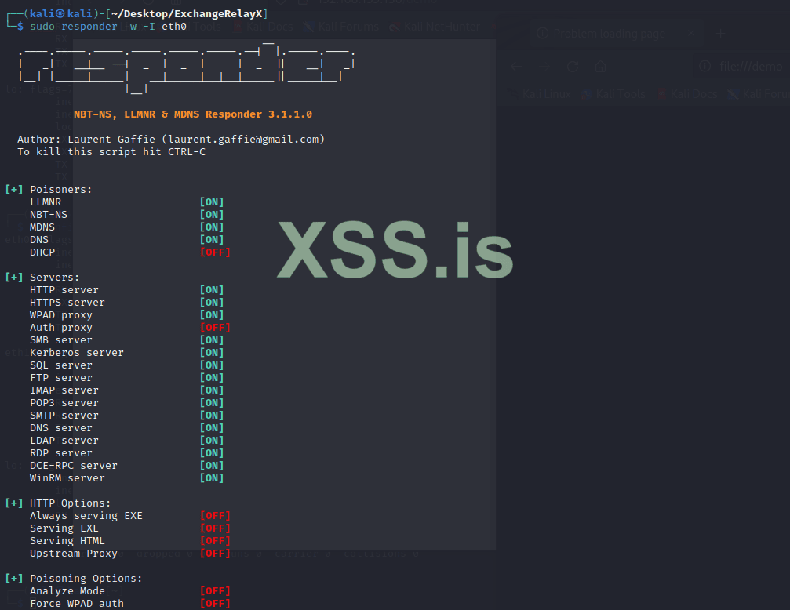Open the Kali NetHunter bookmark
This screenshot has width=790, height=610.
point(435,27)
